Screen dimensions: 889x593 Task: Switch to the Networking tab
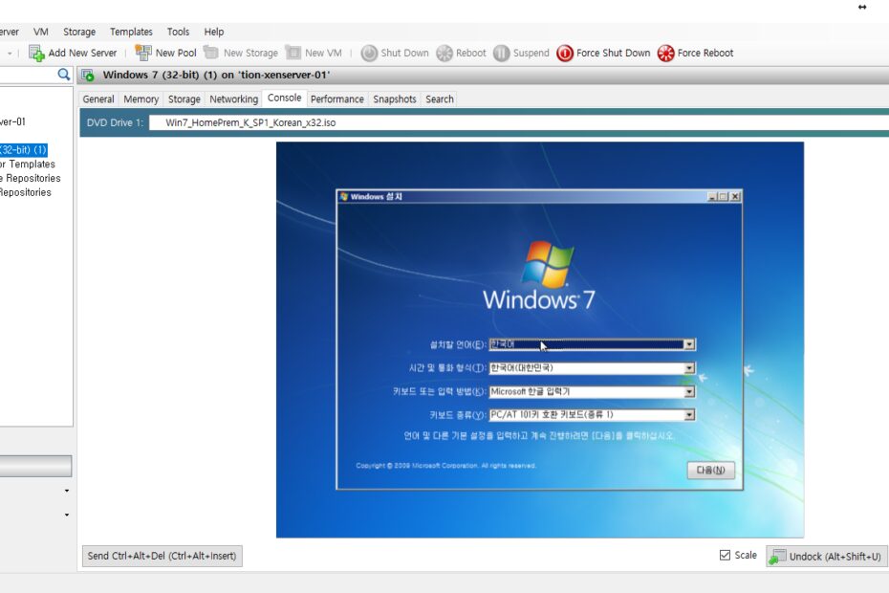pos(233,99)
